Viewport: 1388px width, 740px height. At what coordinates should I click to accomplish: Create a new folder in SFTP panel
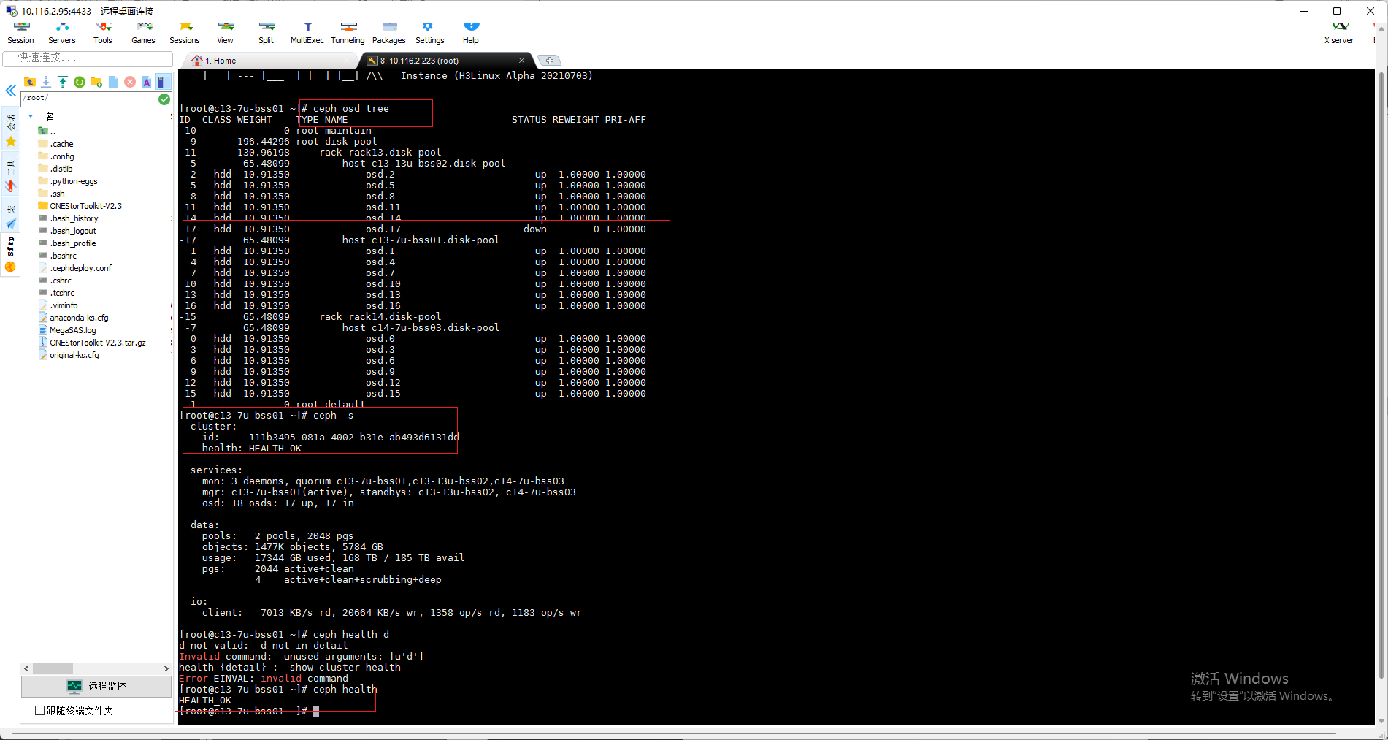(x=96, y=82)
